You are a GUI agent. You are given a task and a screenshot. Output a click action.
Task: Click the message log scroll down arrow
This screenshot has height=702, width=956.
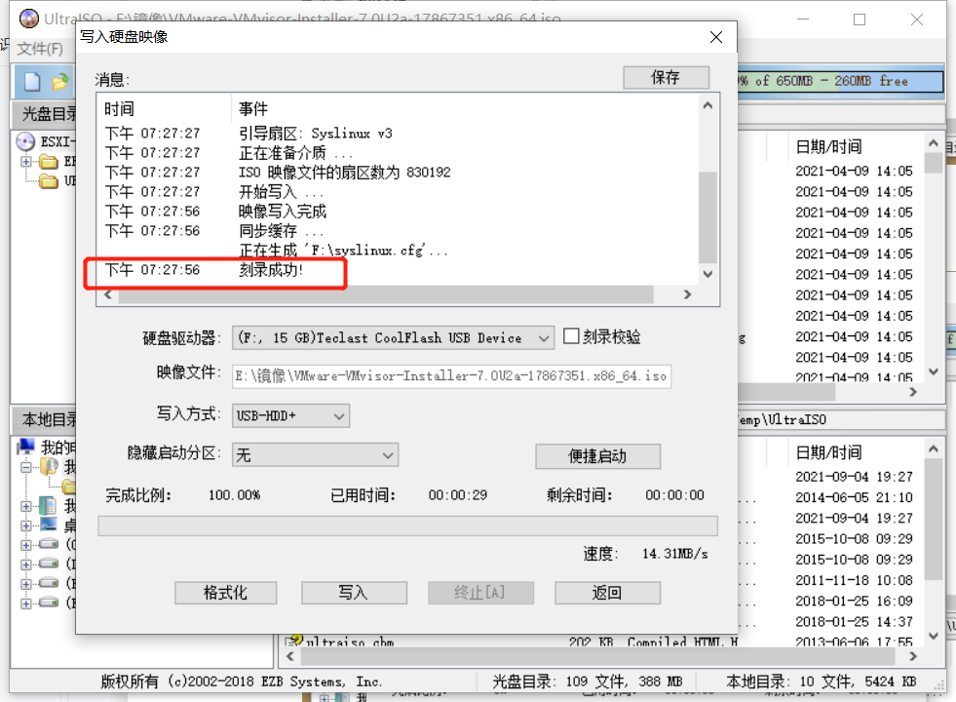point(707,274)
